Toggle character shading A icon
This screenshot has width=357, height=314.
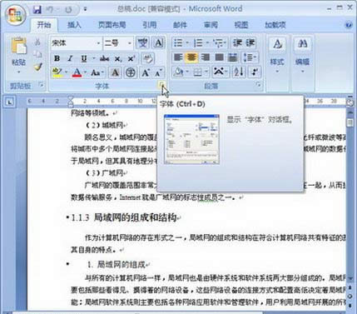[x=115, y=72]
